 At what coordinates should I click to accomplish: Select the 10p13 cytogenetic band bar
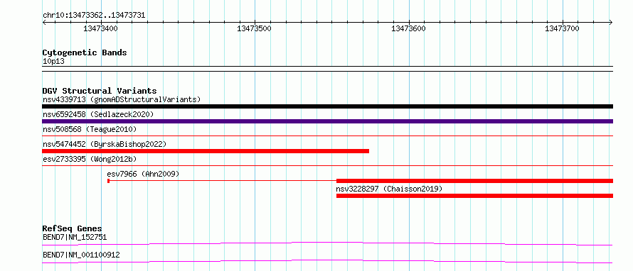click(x=327, y=69)
